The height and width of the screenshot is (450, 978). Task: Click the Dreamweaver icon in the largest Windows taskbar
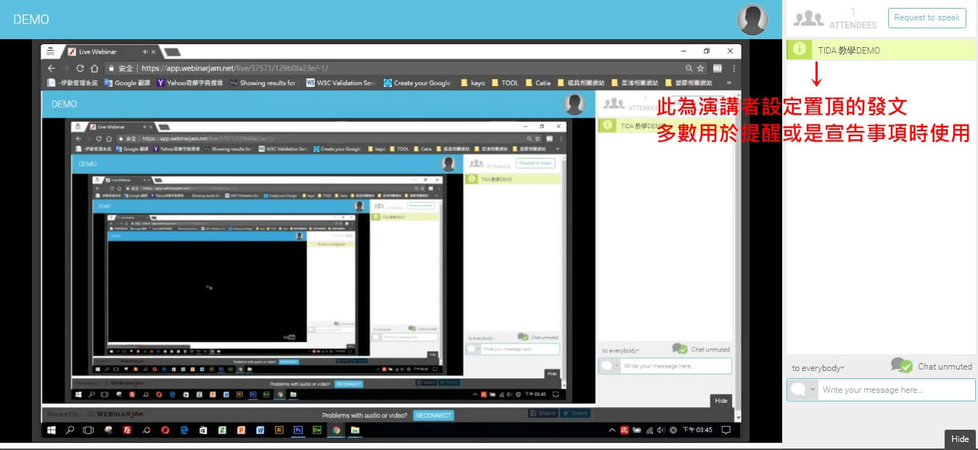coord(316,430)
